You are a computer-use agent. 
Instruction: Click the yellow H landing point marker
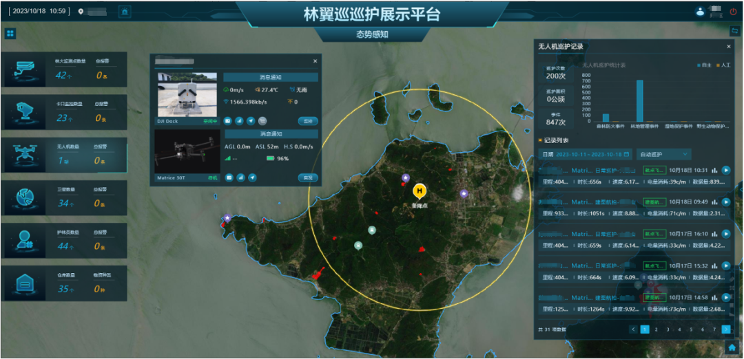click(419, 191)
